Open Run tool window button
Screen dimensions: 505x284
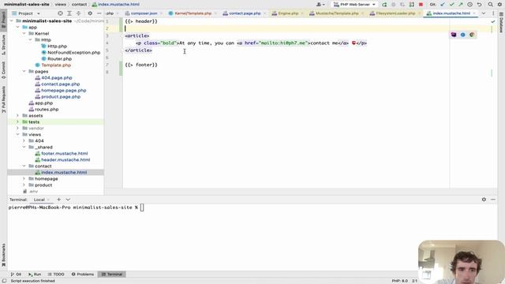point(35,275)
